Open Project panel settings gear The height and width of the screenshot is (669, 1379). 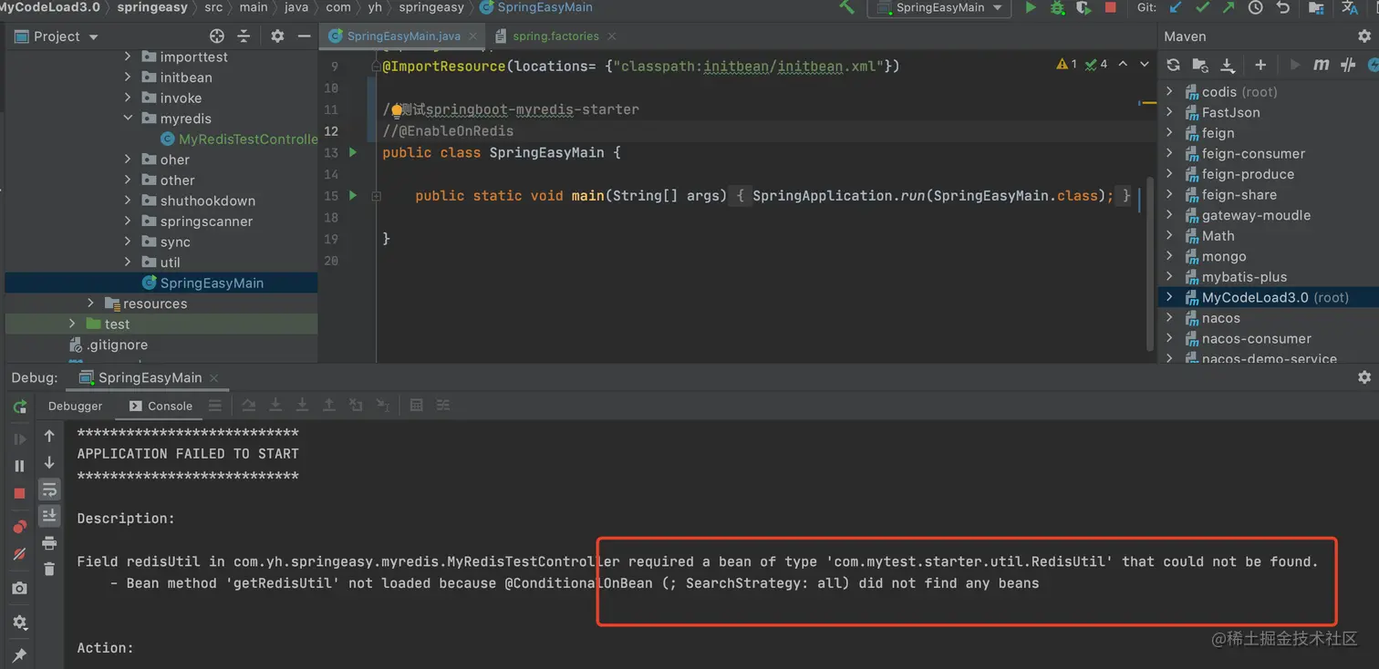277,36
